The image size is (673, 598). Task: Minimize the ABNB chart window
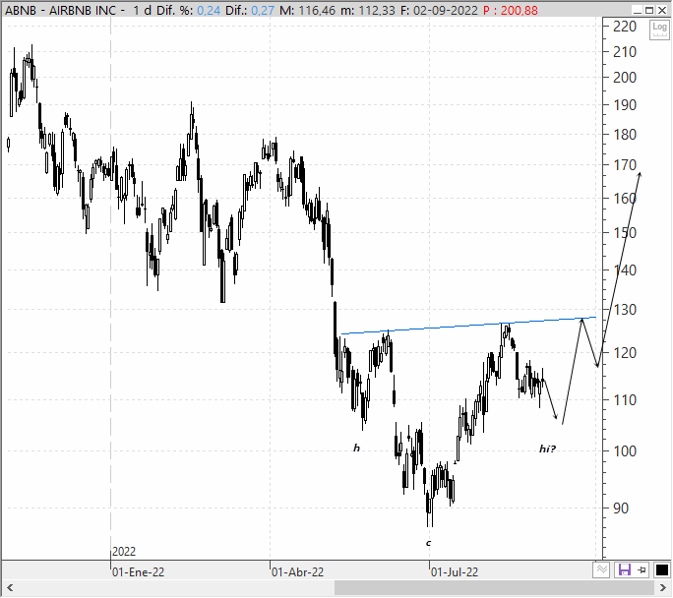click(639, 10)
